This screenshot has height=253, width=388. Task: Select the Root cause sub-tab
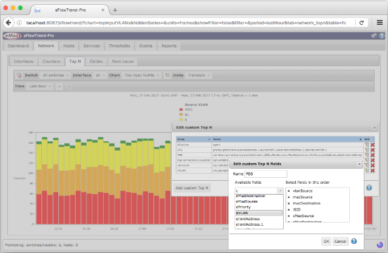(x=122, y=61)
